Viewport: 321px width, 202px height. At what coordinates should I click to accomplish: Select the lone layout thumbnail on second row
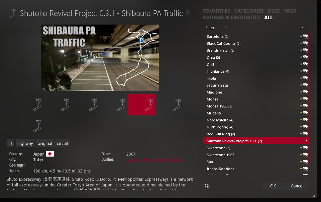tap(38, 126)
